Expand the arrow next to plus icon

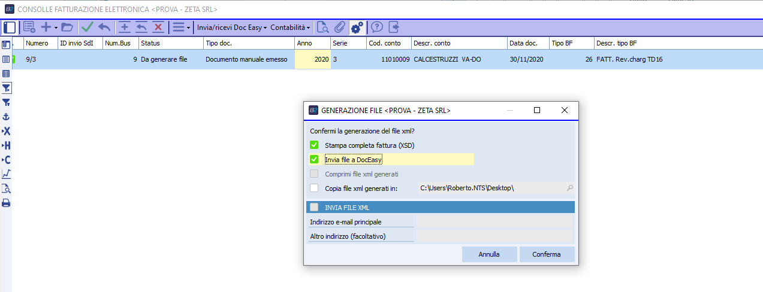pyautogui.click(x=56, y=28)
